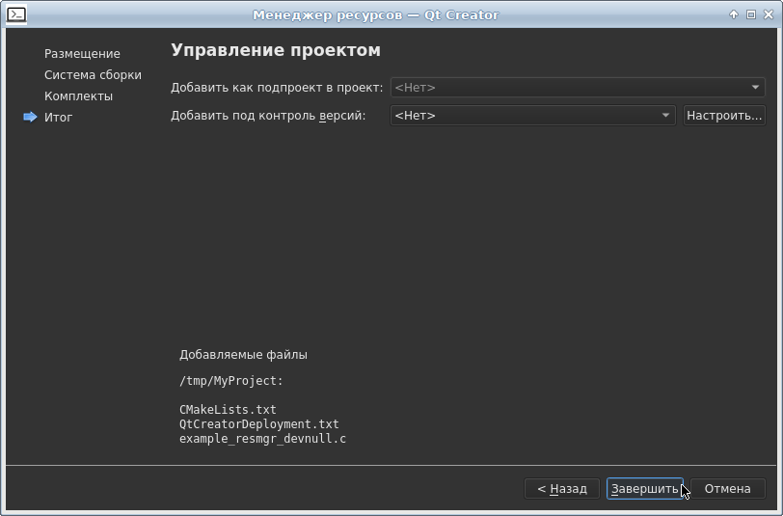This screenshot has width=783, height=516.
Task: Select the Итог wizard step
Action: click(x=58, y=118)
